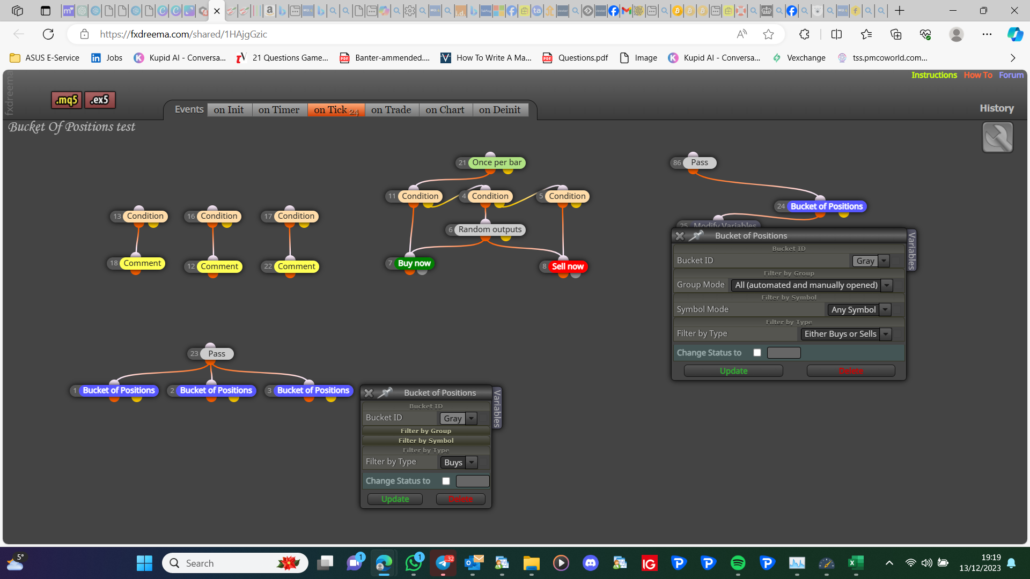The height and width of the screenshot is (579, 1030).
Task: Open WhatsApp from the taskbar
Action: coord(414,563)
